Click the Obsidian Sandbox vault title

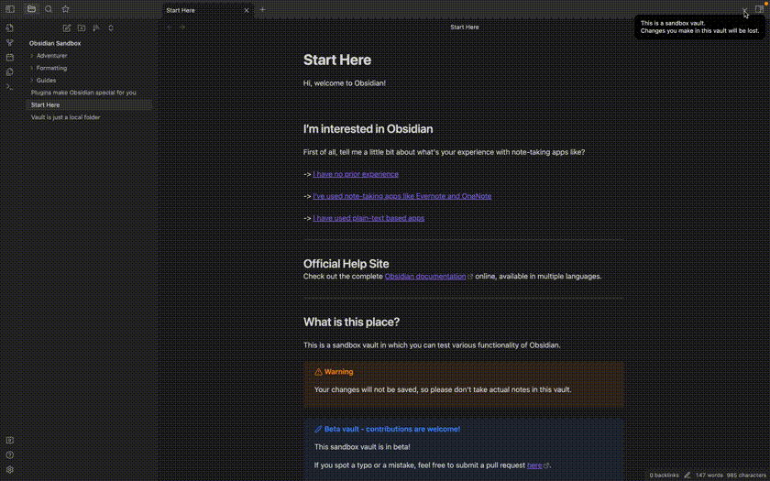[55, 43]
